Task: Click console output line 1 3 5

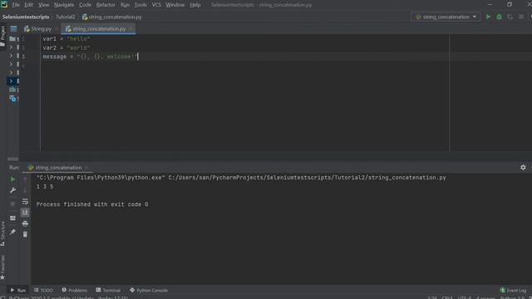Action: point(45,186)
